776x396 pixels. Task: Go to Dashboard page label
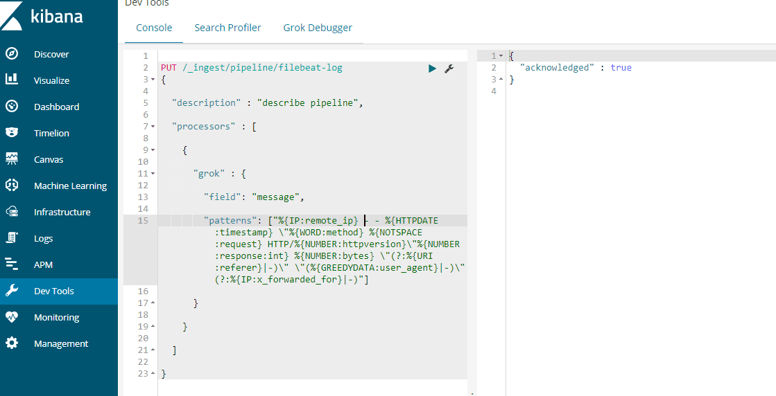(x=56, y=107)
